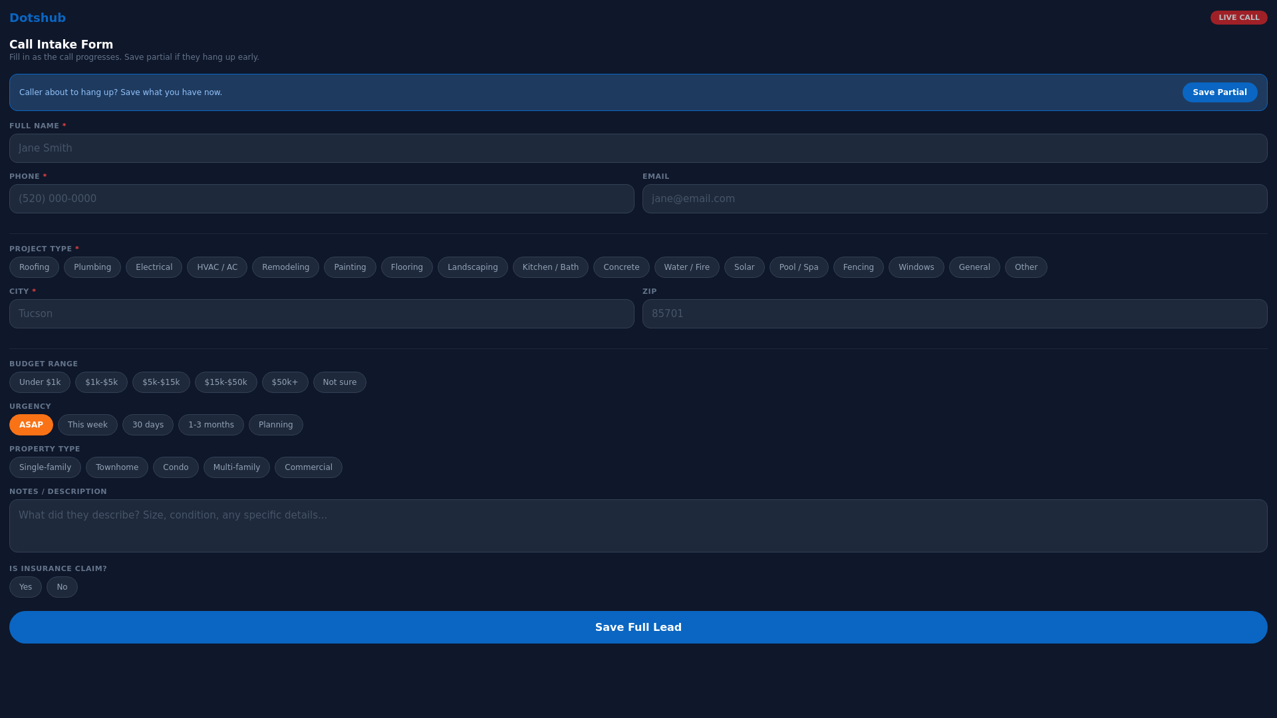Viewport: 1277px width, 718px height.
Task: Click the LIVE CALL badge
Action: [1238, 17]
